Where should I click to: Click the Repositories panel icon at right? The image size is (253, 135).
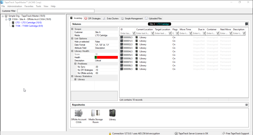pyautogui.click(x=246, y=105)
